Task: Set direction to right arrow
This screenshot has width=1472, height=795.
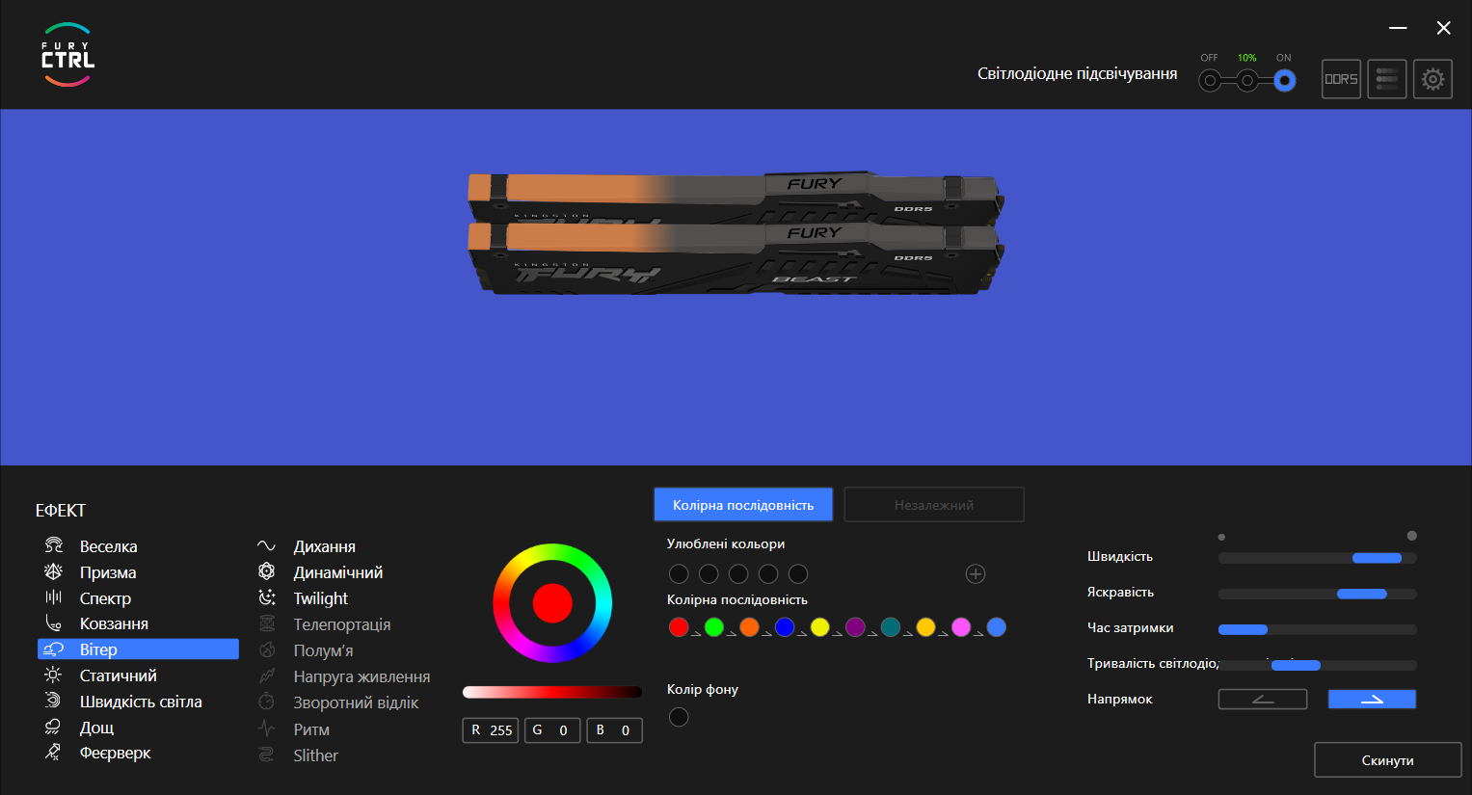Action: [x=1372, y=700]
